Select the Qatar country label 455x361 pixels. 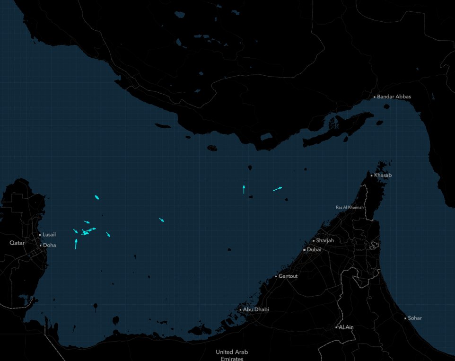point(17,243)
